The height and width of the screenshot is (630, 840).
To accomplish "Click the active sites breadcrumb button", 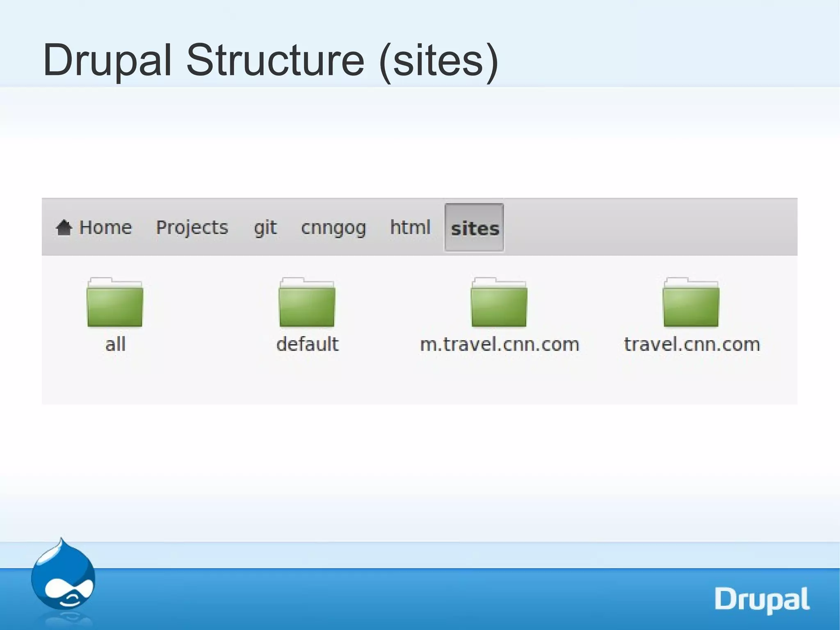I will (x=475, y=227).
